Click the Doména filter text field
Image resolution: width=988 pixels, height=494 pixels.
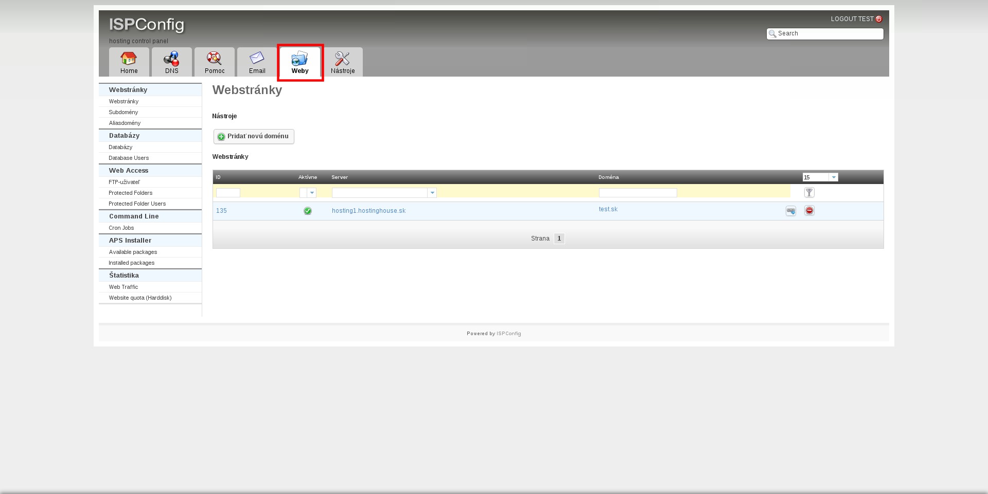[638, 193]
